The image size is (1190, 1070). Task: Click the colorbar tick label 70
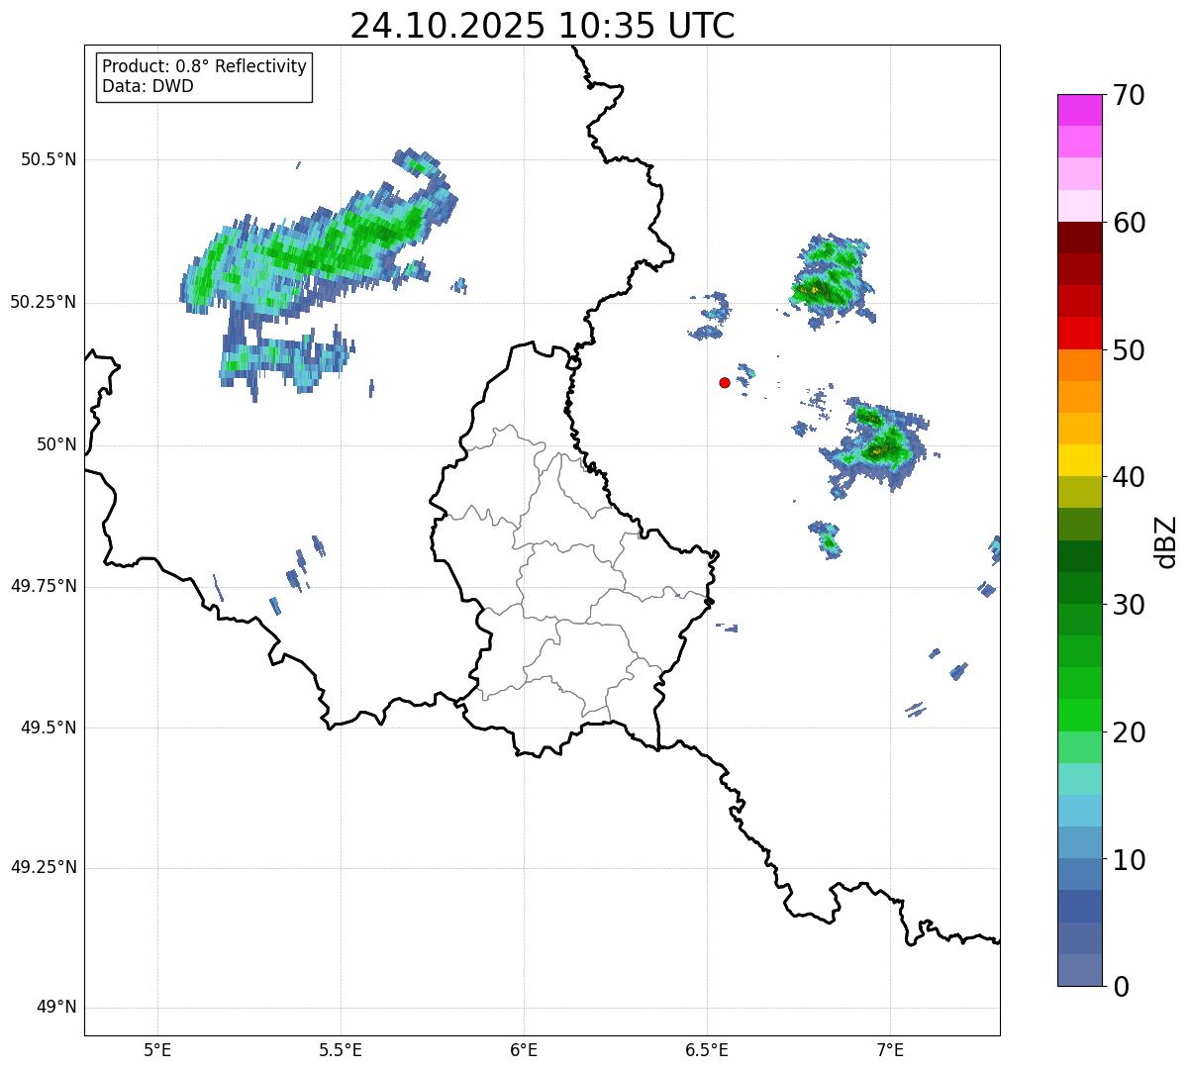pyautogui.click(x=1130, y=96)
